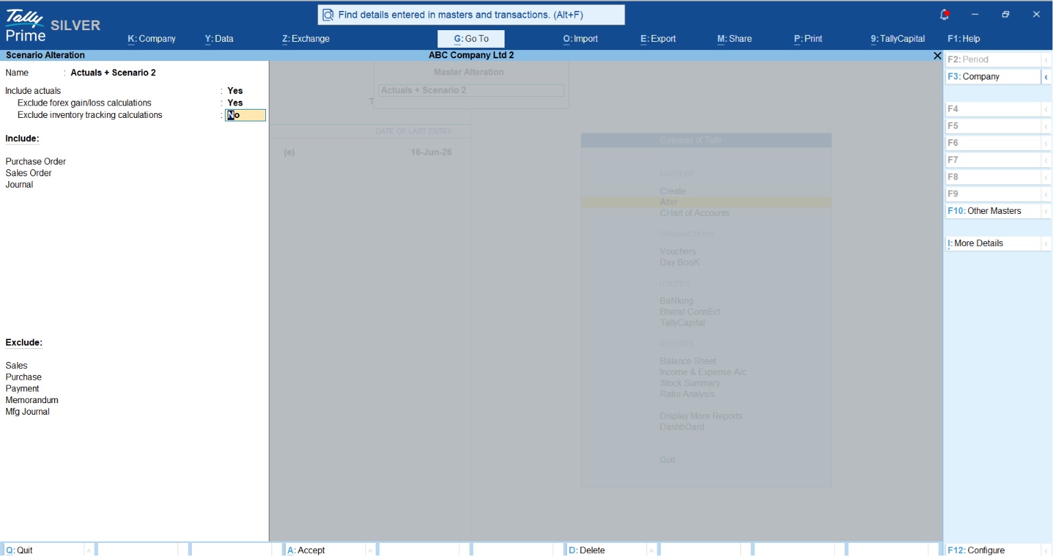The height and width of the screenshot is (556, 1053).
Task: Click Stock Summary in Gateway of Tally
Action: click(x=690, y=383)
